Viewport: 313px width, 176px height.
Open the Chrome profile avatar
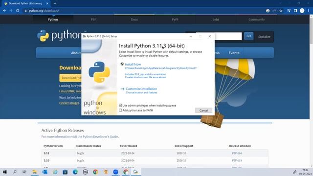pos(302,11)
